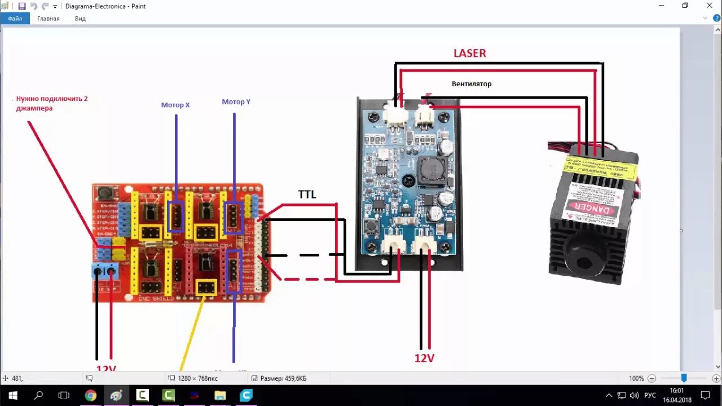The image size is (722, 406).
Task: Click the TTL label in the diagram
Action: pyautogui.click(x=307, y=195)
